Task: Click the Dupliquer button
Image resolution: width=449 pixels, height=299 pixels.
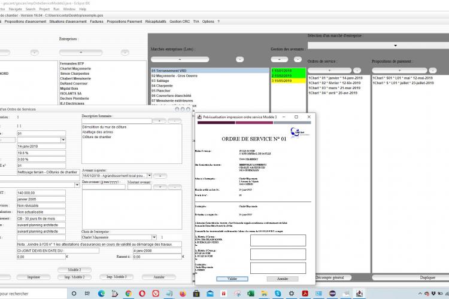Action: (x=427, y=277)
